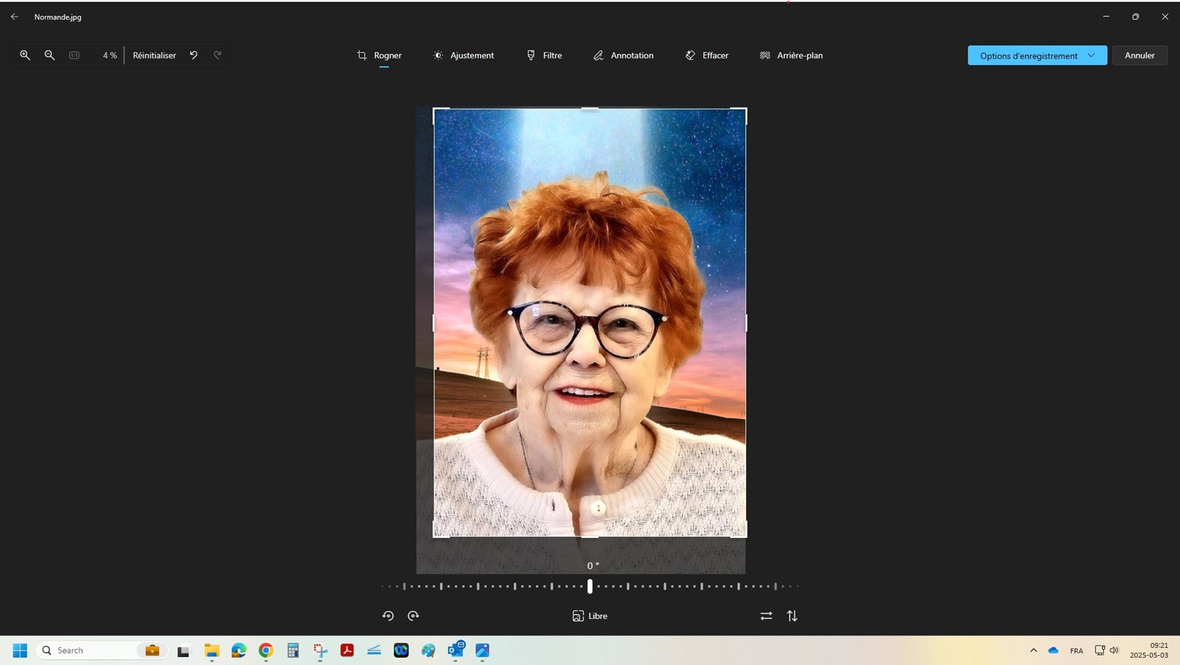Undo the last edit
The width and height of the screenshot is (1180, 665).
click(x=193, y=56)
